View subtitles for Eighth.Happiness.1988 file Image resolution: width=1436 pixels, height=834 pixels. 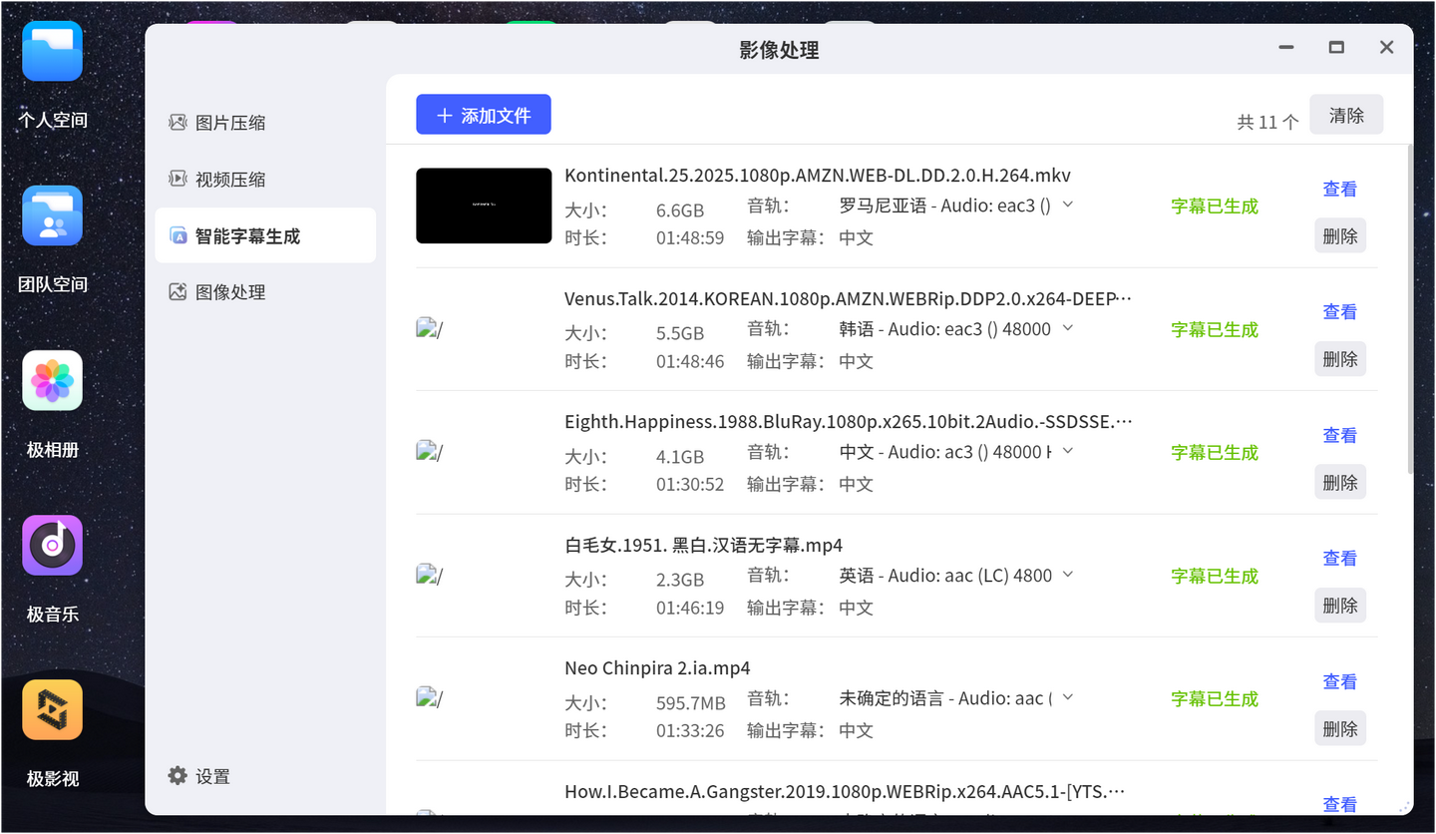point(1339,435)
